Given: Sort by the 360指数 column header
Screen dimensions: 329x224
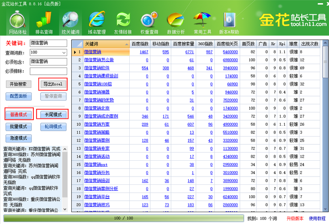Looking at the screenshot, I should coord(206,44).
